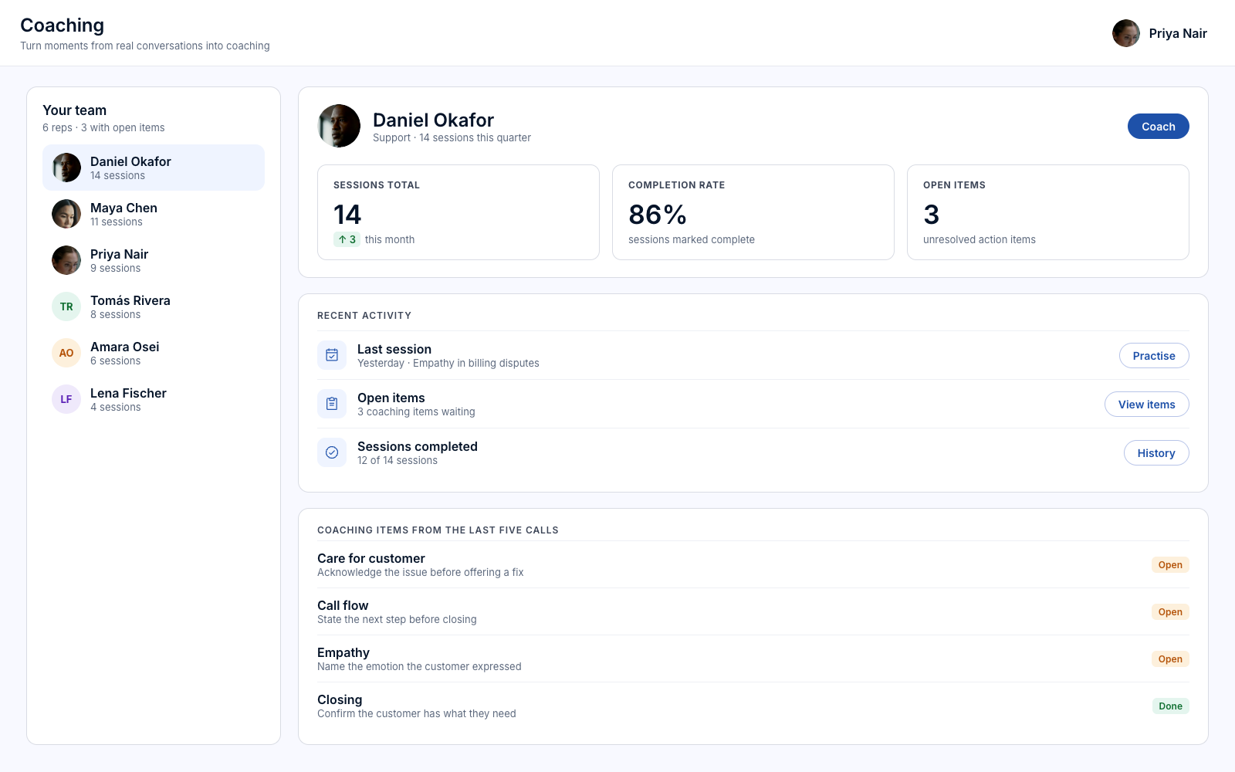Viewport: 1235px width, 772px height.
Task: Open the Closing coaching item
Action: pos(753,706)
